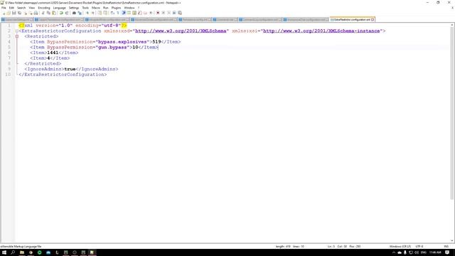Open the Plugins menu
The image size is (455, 256).
(116, 8)
